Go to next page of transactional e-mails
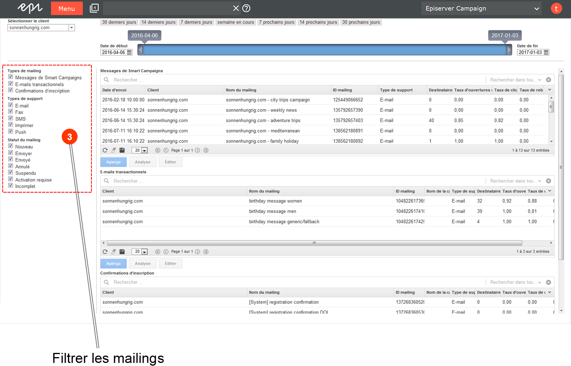 pos(198,252)
